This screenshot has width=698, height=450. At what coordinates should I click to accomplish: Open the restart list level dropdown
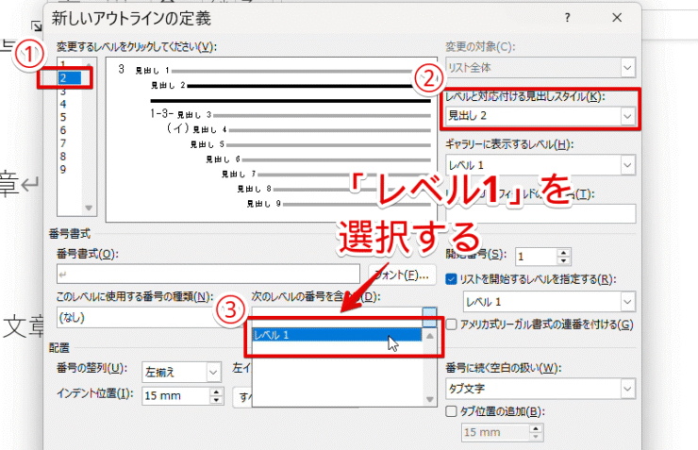pos(627,302)
